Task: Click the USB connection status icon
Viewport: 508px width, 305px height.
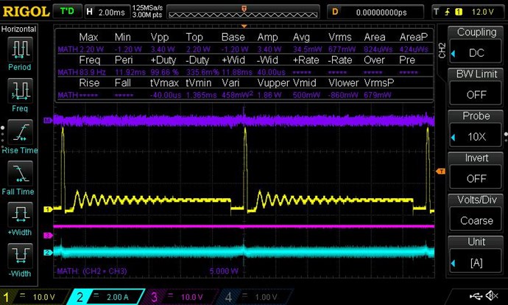Action: pyautogui.click(x=476, y=295)
